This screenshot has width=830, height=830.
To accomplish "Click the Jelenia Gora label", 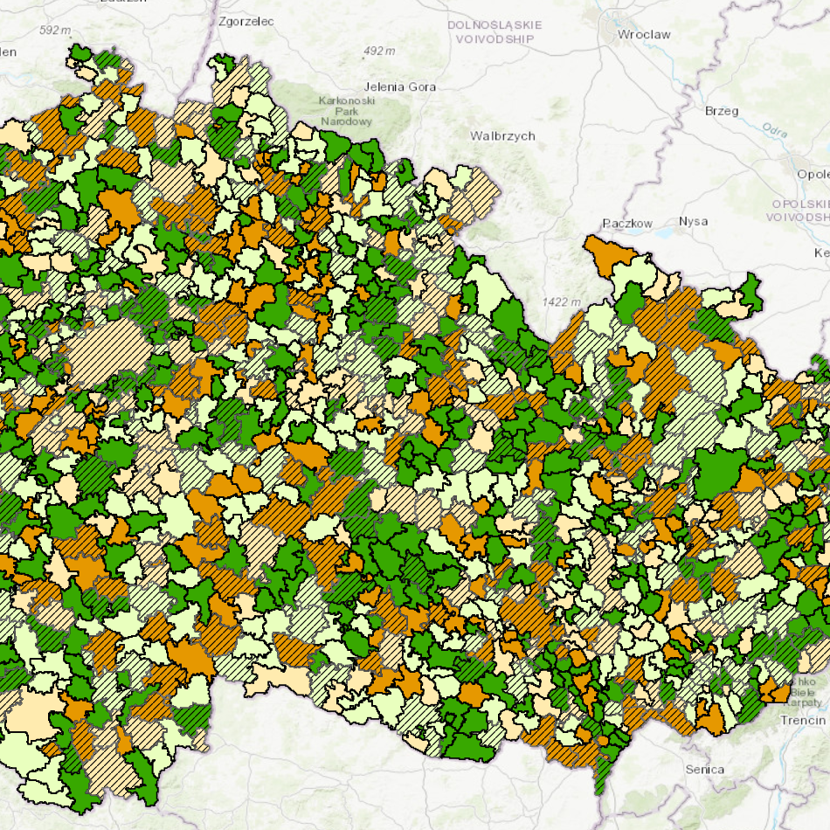I will [400, 86].
